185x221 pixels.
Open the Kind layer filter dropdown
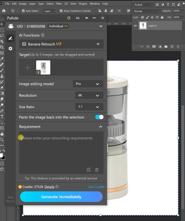coord(143,5)
